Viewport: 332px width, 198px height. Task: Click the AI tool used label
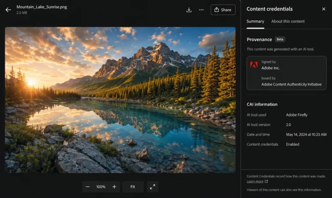click(x=256, y=115)
